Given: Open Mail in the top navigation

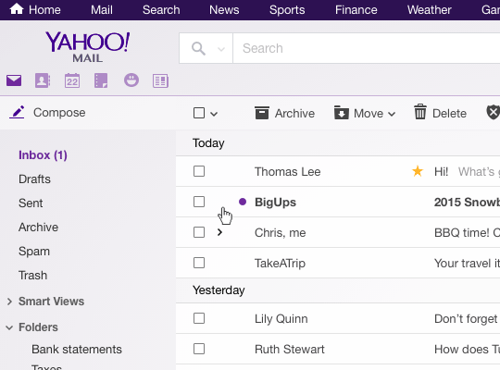Looking at the screenshot, I should pos(102,10).
